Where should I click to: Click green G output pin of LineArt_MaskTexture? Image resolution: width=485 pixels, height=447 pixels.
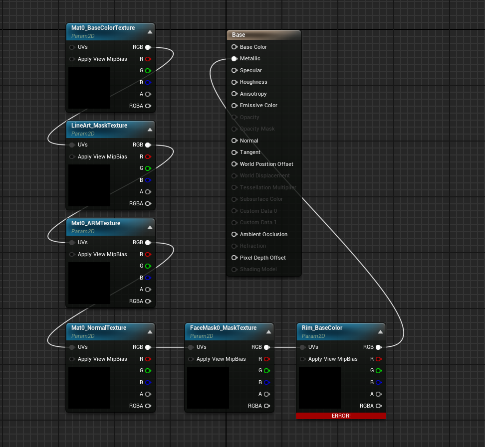tap(148, 168)
